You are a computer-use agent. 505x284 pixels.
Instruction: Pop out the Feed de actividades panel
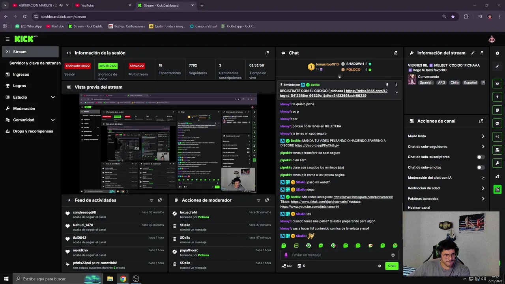pyautogui.click(x=160, y=200)
